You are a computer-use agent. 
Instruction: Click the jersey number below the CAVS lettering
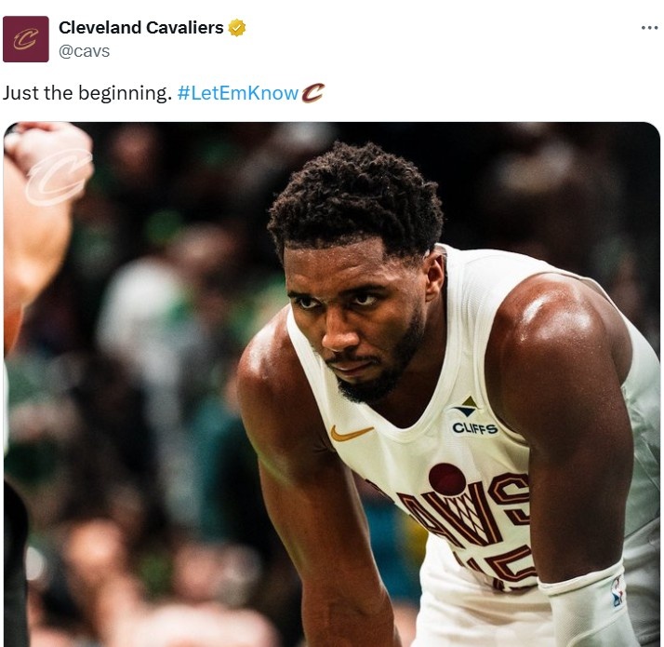click(x=502, y=568)
